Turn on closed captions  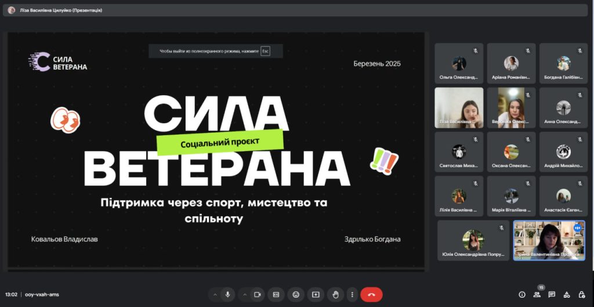point(276,294)
